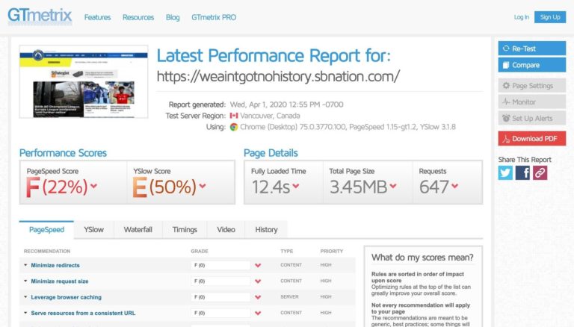Viewport: 574px width, 327px height.
Task: Open Requests count dropdown arrow
Action: pyautogui.click(x=454, y=186)
